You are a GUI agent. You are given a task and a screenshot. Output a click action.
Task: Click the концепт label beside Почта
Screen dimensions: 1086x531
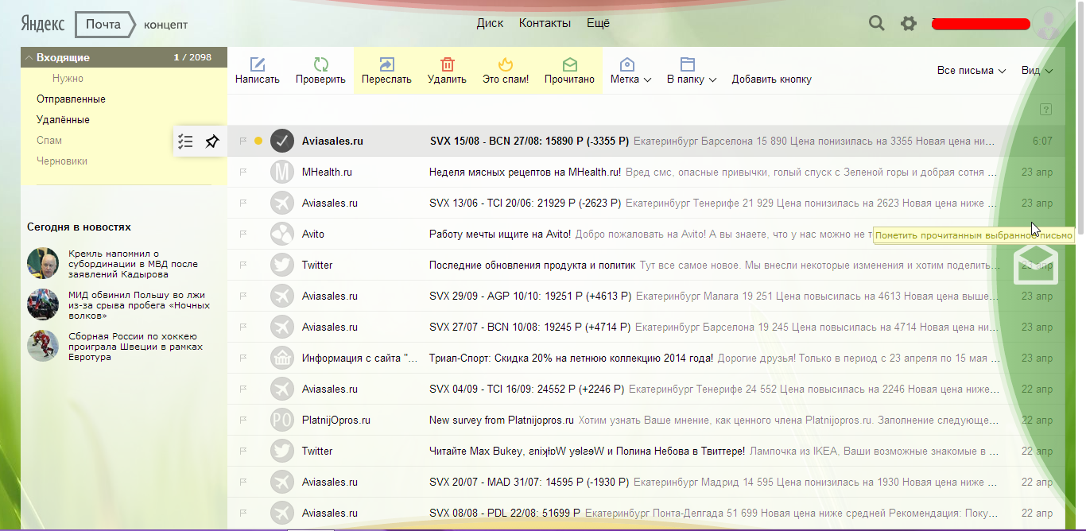(166, 25)
